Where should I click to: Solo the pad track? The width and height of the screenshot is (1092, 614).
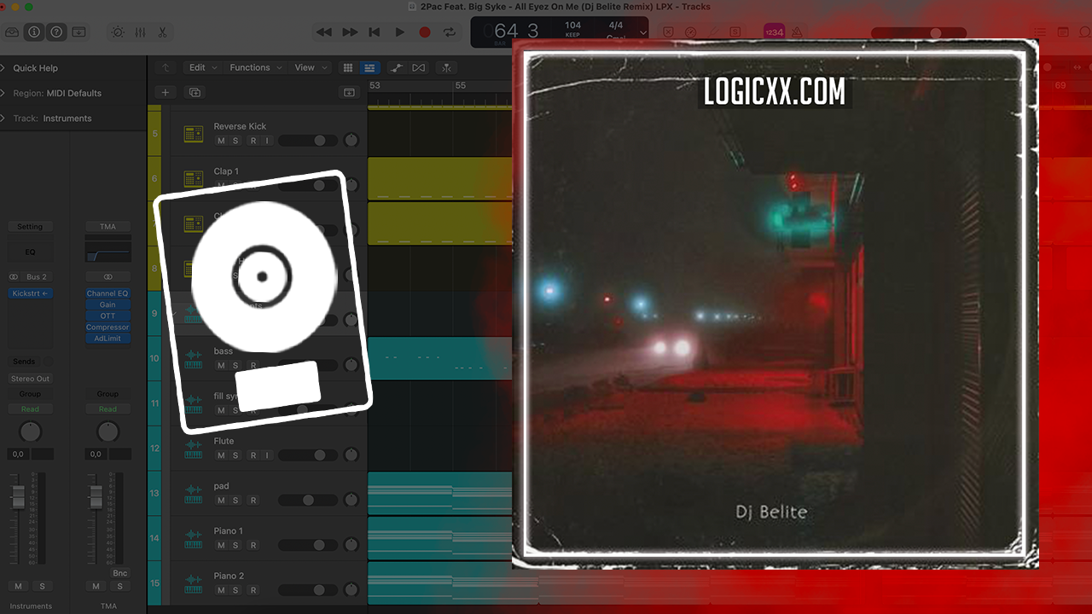[x=235, y=501]
